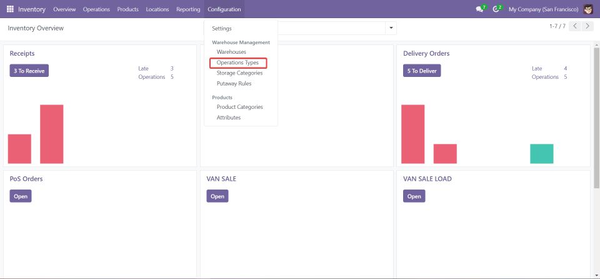Image resolution: width=600 pixels, height=279 pixels.
Task: Open the apps grid home menu icon
Action: (10, 9)
